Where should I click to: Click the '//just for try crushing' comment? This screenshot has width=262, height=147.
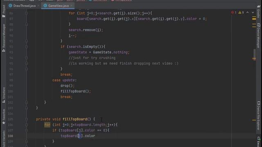click(92, 58)
